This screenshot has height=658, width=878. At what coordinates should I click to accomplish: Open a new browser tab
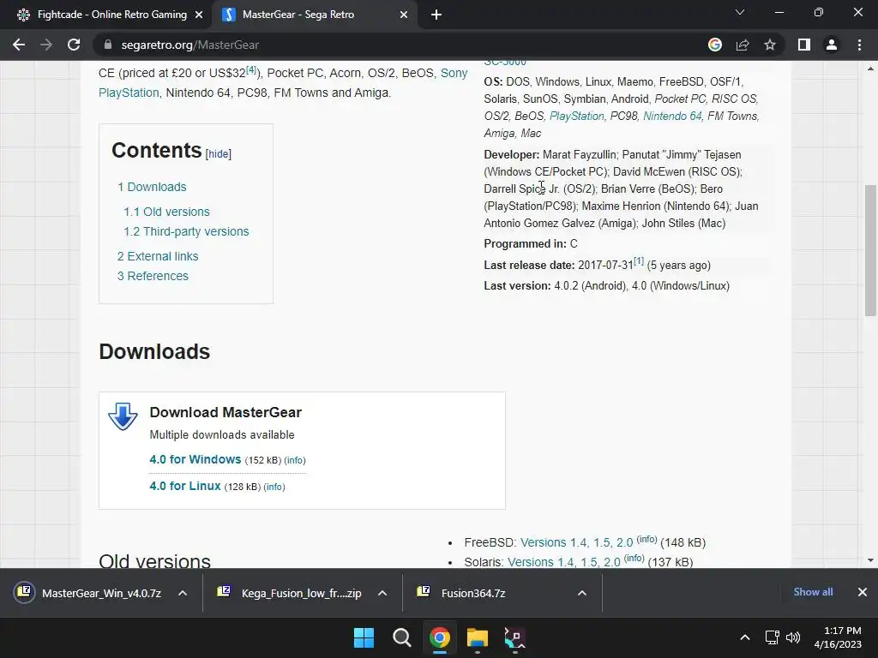[x=436, y=15]
